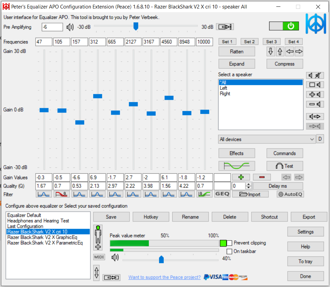330x287 pixels.
Task: Click the speaker with double-arrow icon
Action: (315, 116)
